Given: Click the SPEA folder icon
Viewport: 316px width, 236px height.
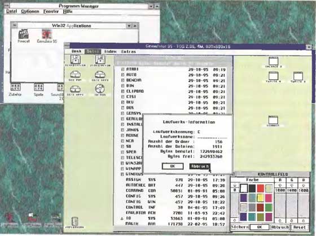Looking at the screenshot, I should (x=122, y=152).
